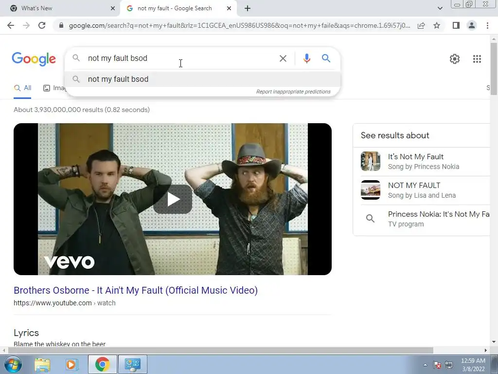Viewport: 498px width, 374px height.
Task: Click the scroll right arrow
Action: (486, 350)
